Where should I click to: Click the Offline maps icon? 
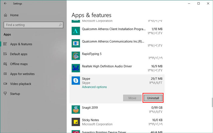point(5,64)
